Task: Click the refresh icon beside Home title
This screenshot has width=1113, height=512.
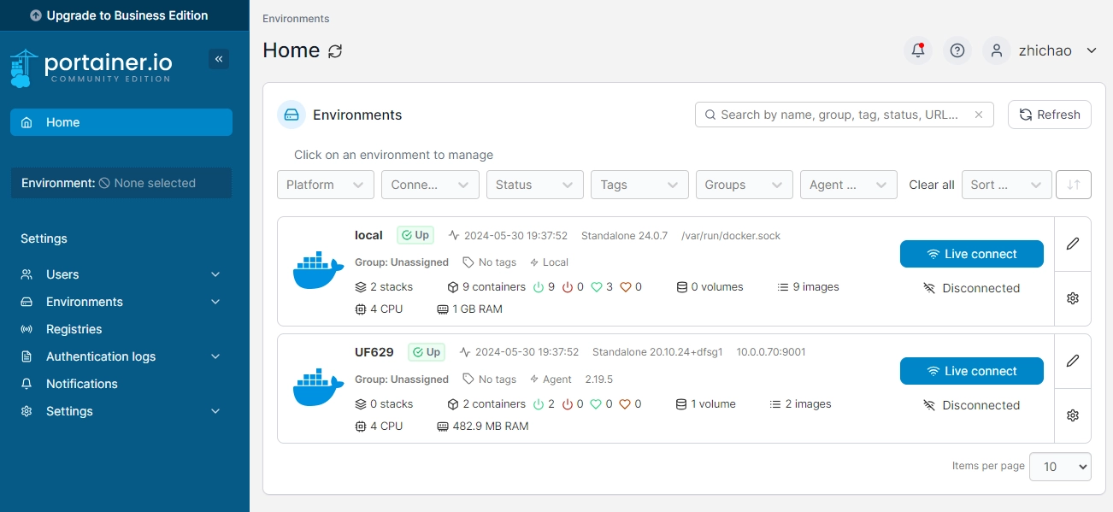Action: pos(335,51)
